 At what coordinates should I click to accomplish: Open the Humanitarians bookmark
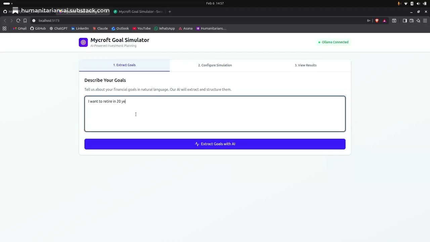[211, 29]
